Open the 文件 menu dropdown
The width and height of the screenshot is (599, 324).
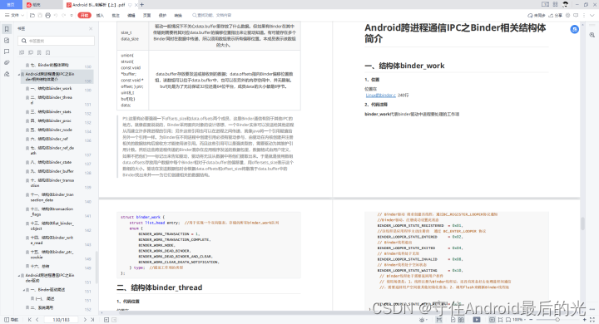point(14,15)
